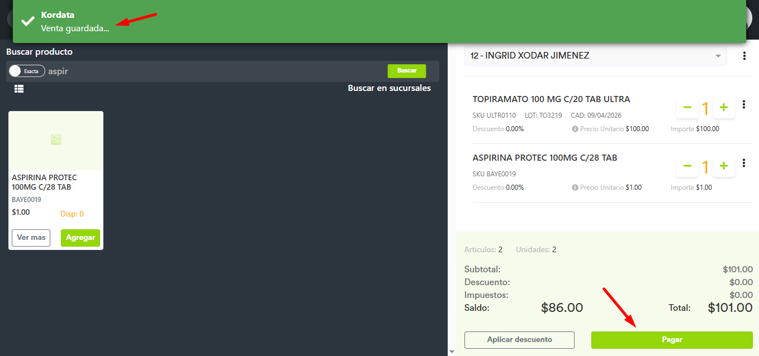
Task: Click the Aplicar descuento button
Action: point(519,340)
